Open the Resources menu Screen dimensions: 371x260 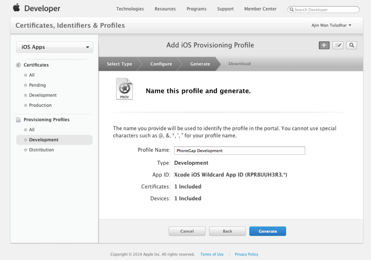click(165, 9)
